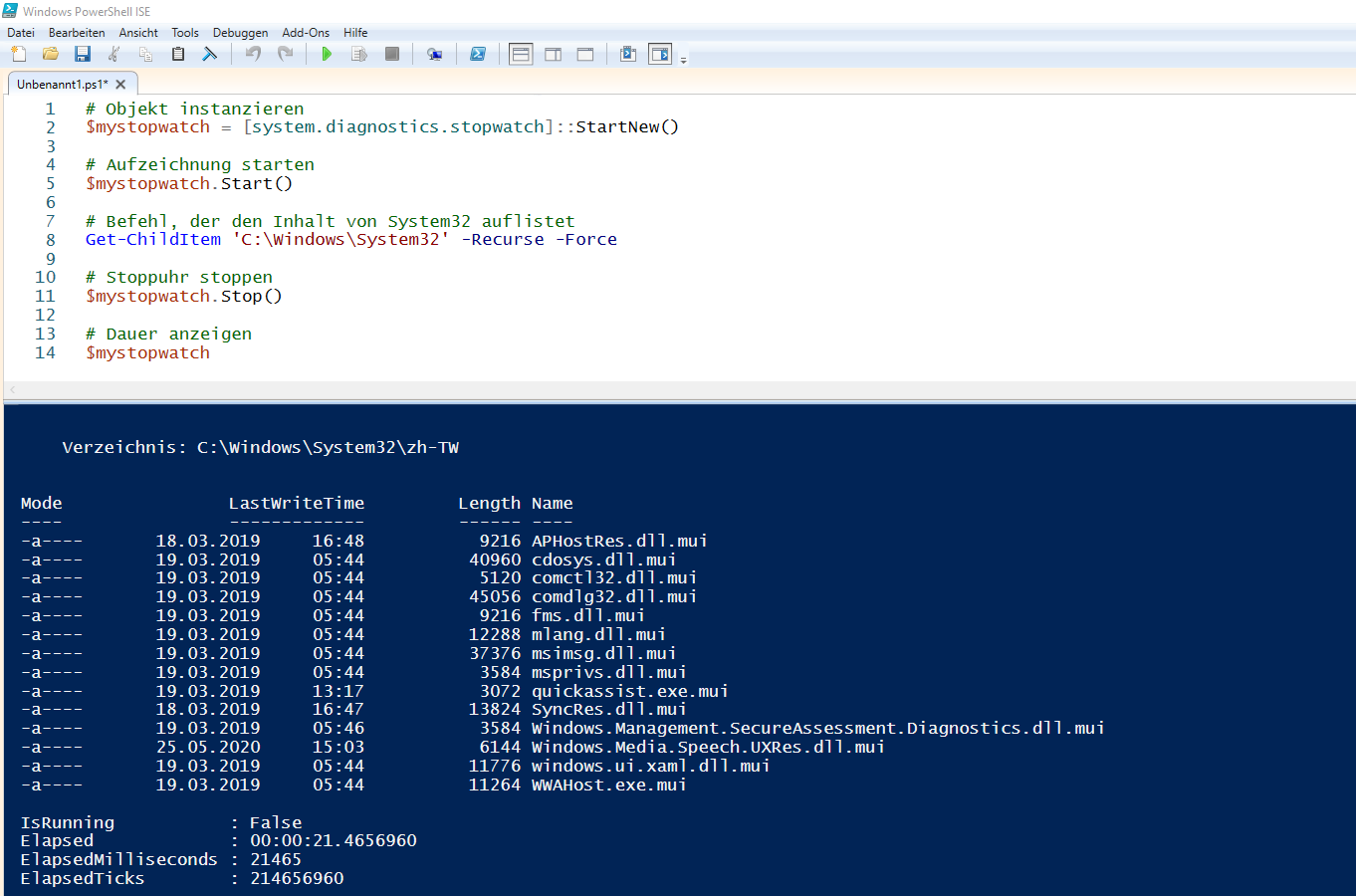Viewport: 1356px width, 896px height.
Task: Run the script with the green Run icon
Action: click(x=327, y=54)
